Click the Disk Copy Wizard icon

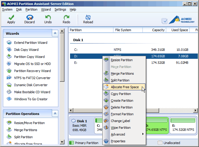(9, 49)
